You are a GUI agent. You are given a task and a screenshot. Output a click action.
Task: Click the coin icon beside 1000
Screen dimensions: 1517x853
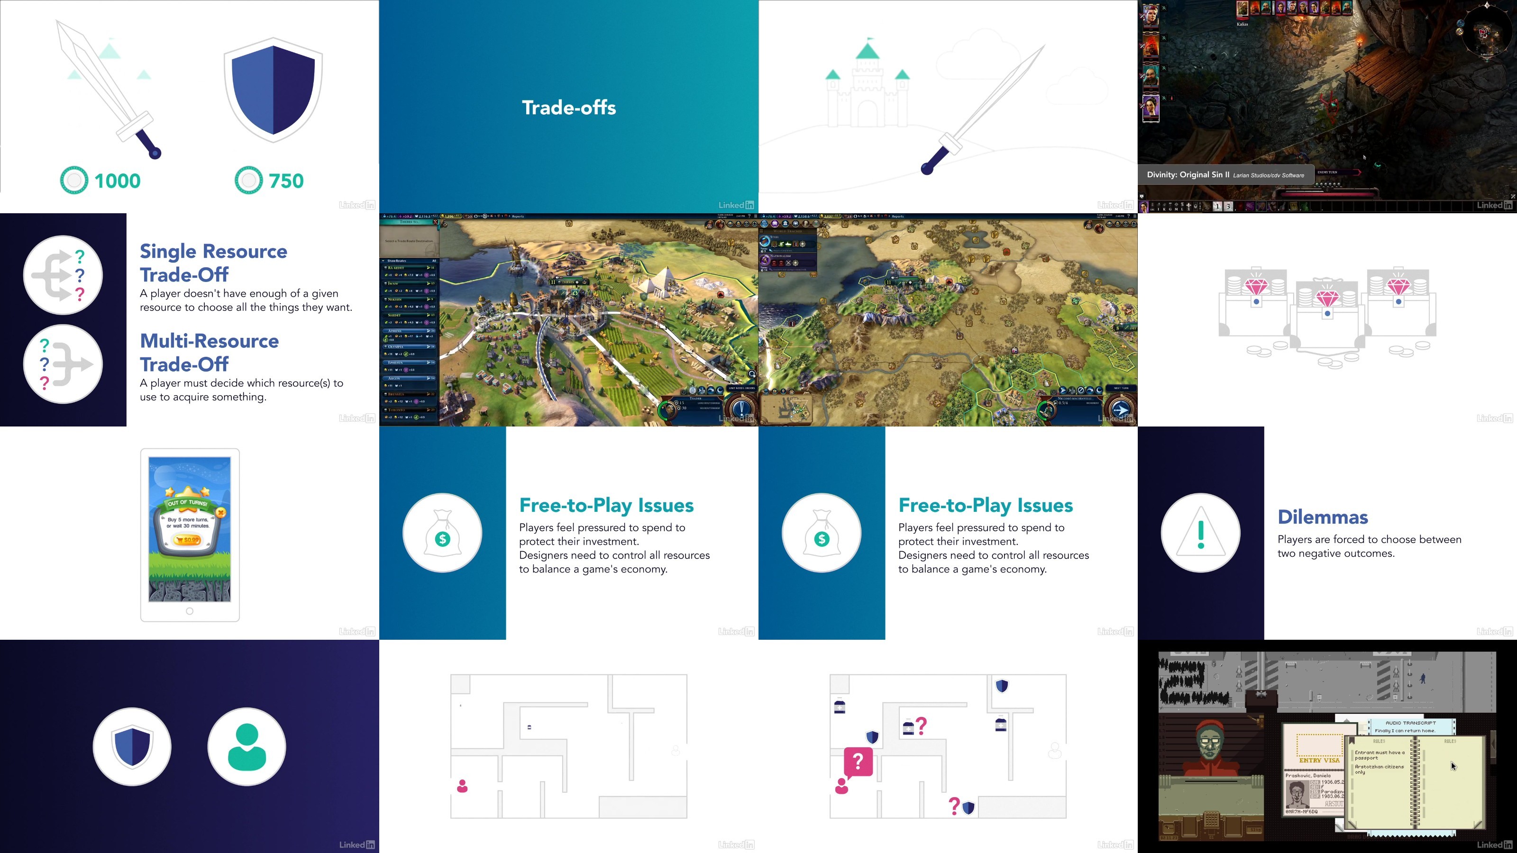pyautogui.click(x=74, y=180)
